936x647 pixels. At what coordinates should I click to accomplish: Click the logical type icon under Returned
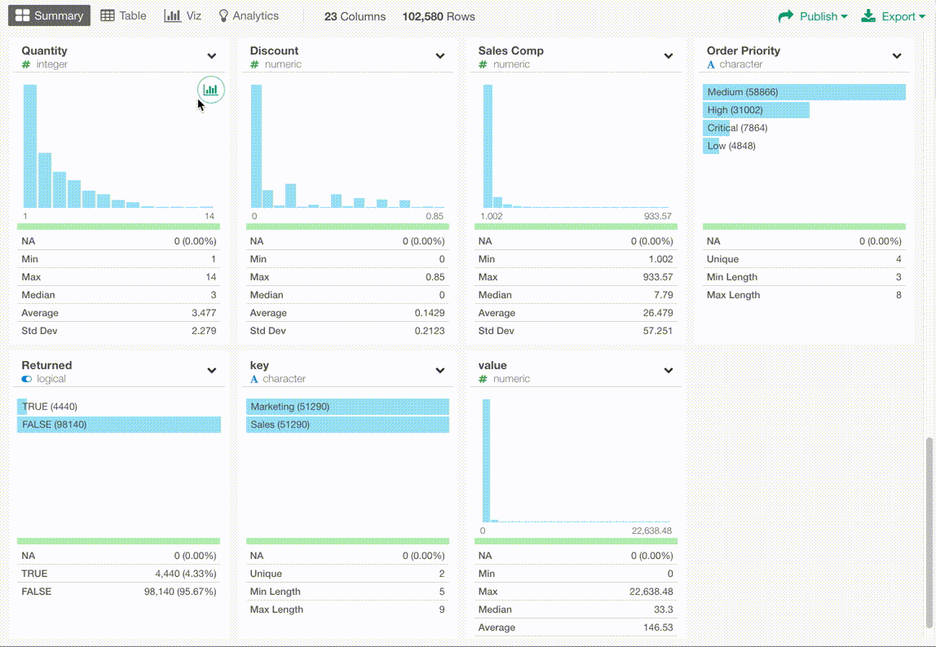[x=27, y=379]
